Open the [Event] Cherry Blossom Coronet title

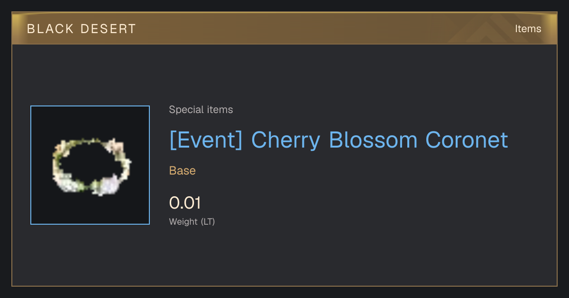(339, 140)
